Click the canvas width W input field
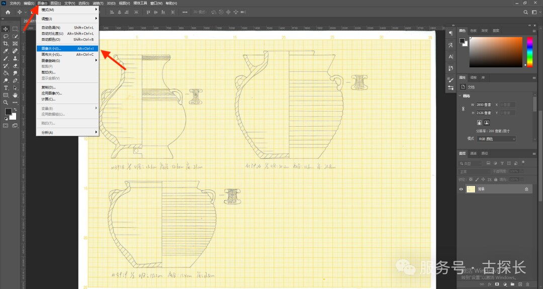Image resolution: width=543 pixels, height=289 pixels. click(x=485, y=105)
